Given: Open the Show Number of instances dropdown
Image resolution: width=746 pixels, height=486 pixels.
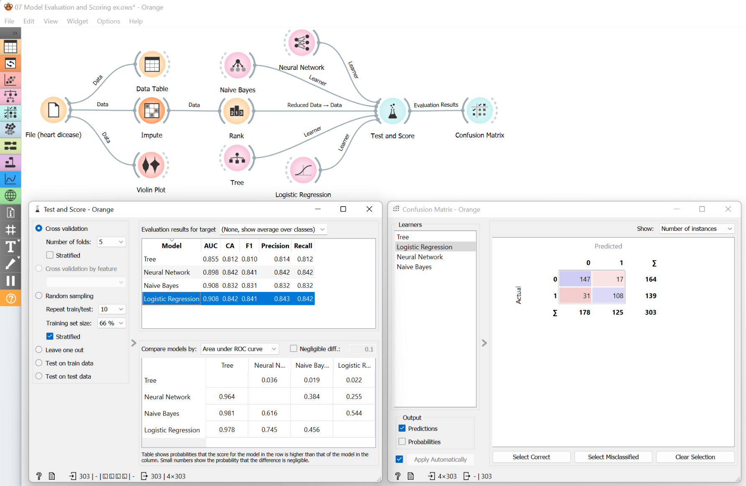Looking at the screenshot, I should pos(697,229).
